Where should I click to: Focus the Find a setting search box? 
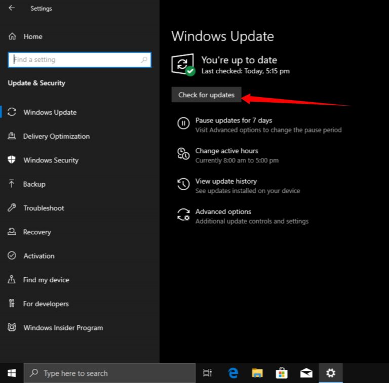click(80, 60)
